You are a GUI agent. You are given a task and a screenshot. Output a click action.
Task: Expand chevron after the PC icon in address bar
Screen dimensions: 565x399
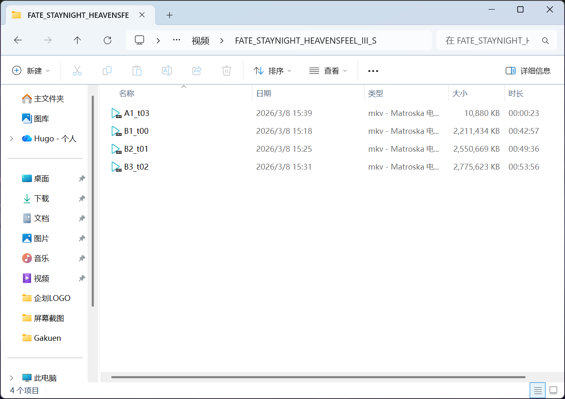[158, 40]
